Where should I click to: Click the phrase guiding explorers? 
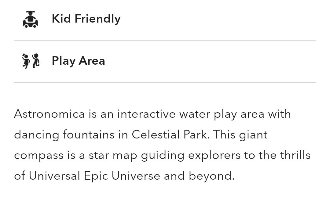point(191,156)
